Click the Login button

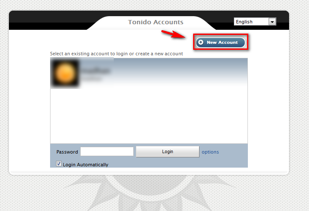click(168, 151)
